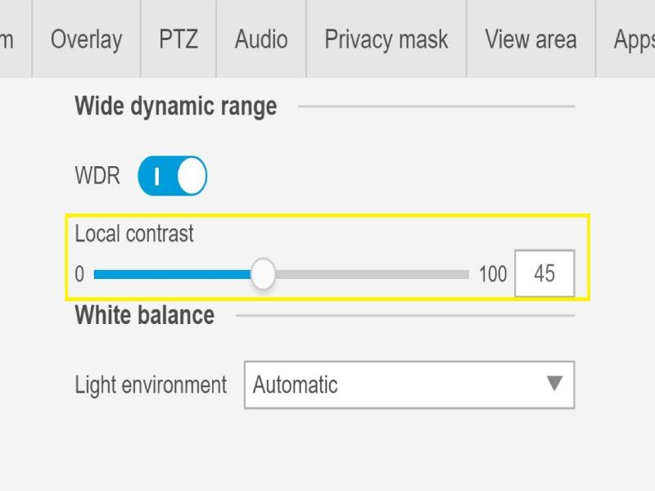The height and width of the screenshot is (491, 655).
Task: Disable the WDR toggle switch
Action: 172,176
